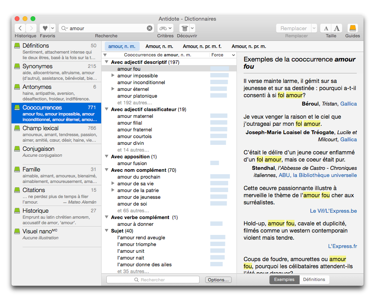Collapse Avec verbe complément group

(x=107, y=217)
